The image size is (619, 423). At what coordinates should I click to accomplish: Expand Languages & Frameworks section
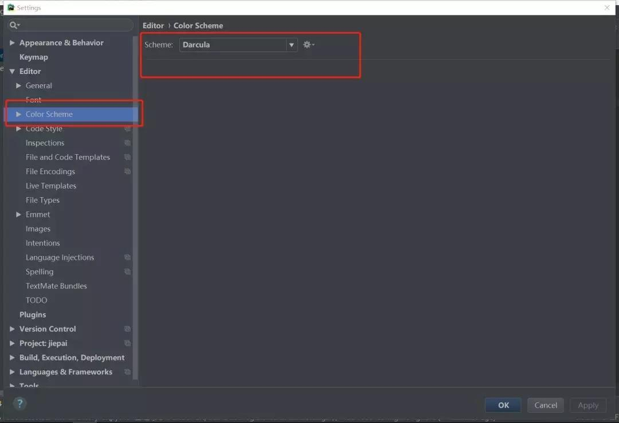tap(12, 372)
